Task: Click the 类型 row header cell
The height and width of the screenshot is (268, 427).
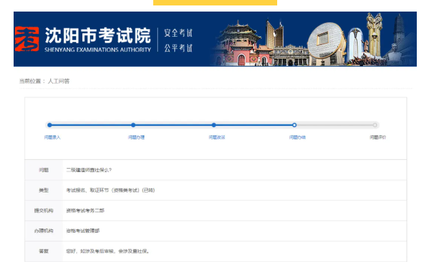Action: pos(44,190)
